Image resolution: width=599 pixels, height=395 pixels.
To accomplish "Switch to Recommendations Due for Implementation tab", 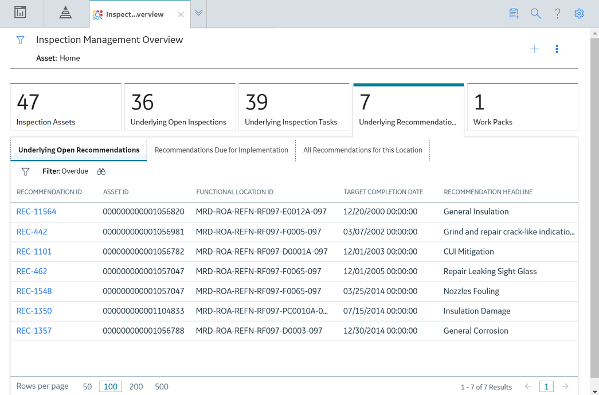I will 221,150.
